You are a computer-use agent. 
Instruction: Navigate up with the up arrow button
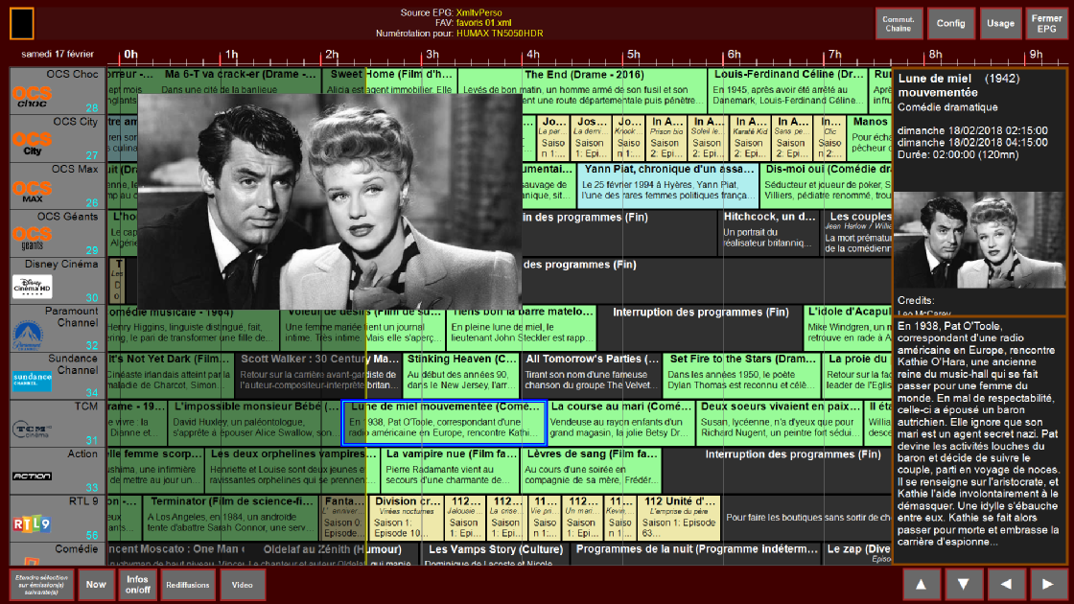[922, 584]
